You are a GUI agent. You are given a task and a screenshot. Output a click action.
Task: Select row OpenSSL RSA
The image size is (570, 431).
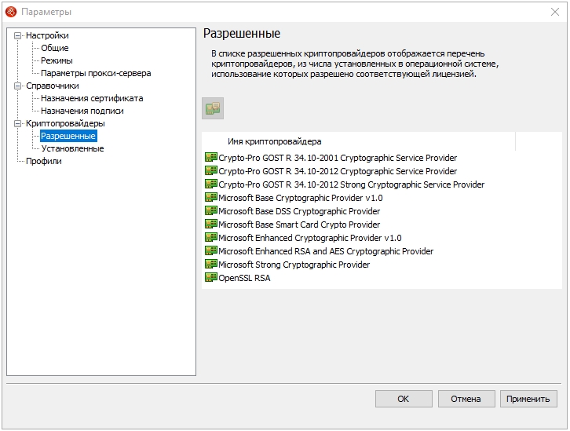click(x=238, y=278)
